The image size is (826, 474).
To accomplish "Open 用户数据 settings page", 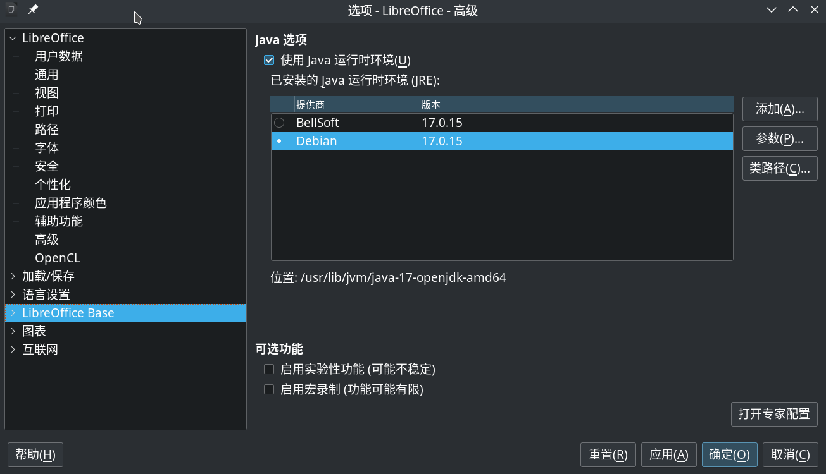I will [x=59, y=56].
